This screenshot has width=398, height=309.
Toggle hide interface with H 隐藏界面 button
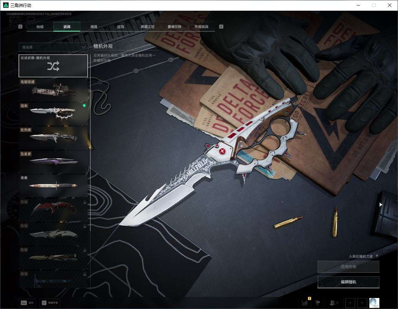point(50,303)
